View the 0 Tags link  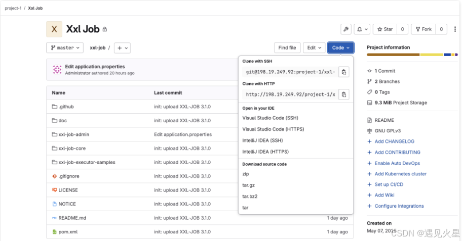coord(382,92)
